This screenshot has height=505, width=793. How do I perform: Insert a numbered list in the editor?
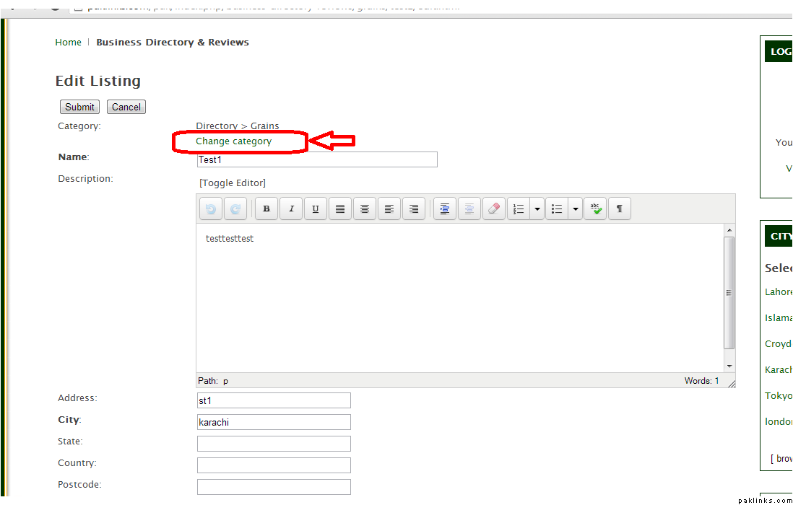click(519, 209)
